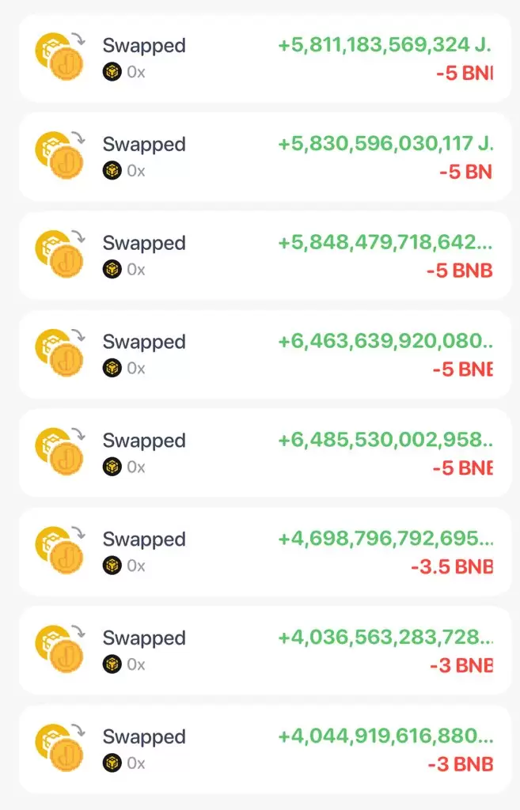Image resolution: width=520 pixels, height=810 pixels.
Task: Click BNB chain badge beside +5,848,479,718,642 swap
Action: 112,269
